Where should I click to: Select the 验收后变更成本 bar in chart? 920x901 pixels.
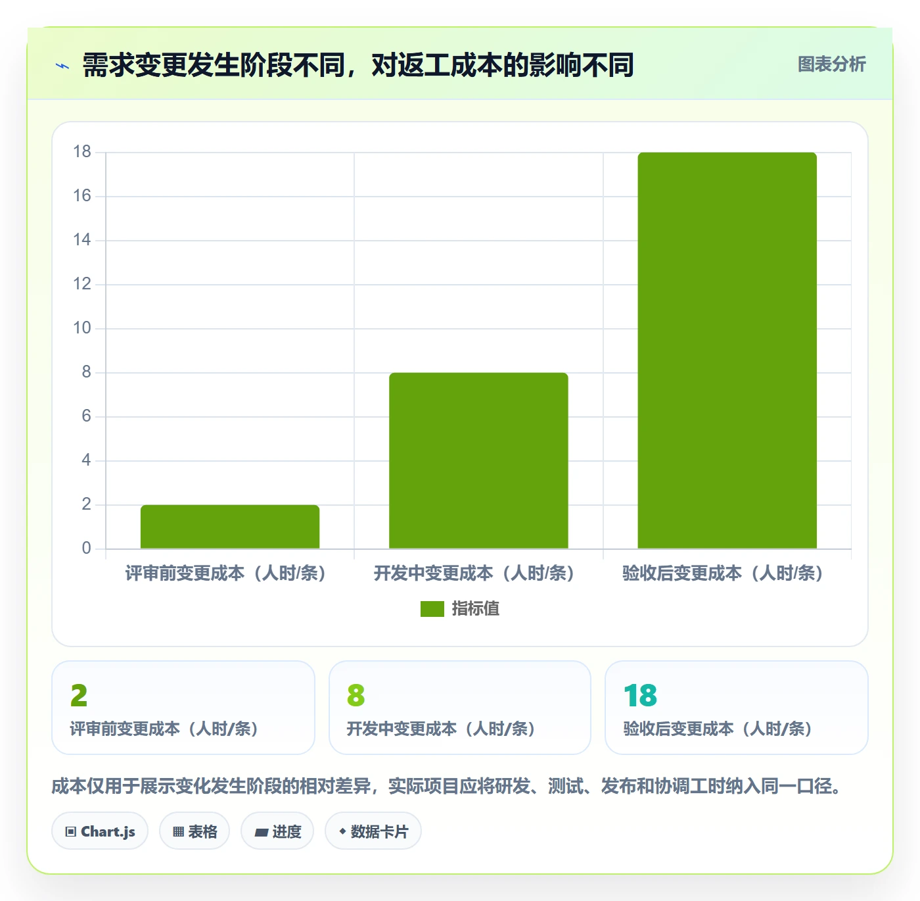point(727,351)
